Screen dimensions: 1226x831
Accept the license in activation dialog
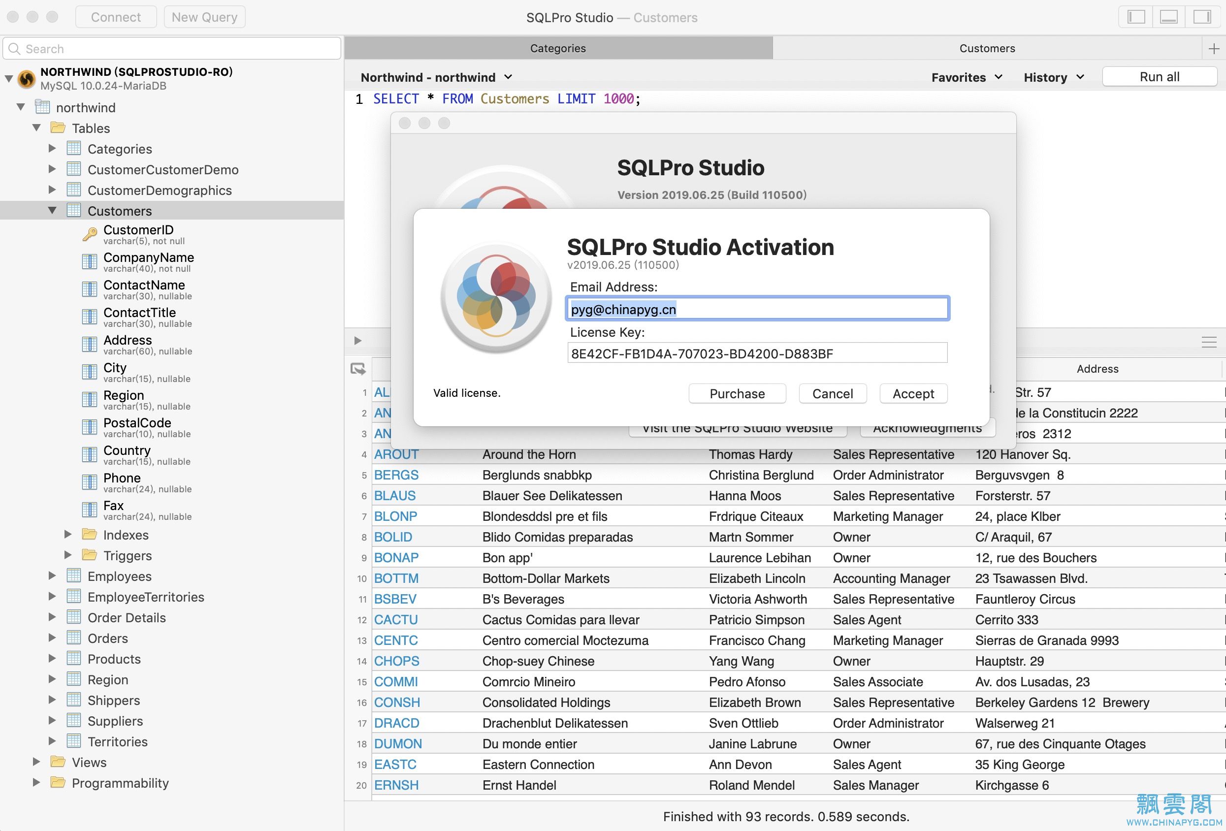point(913,394)
